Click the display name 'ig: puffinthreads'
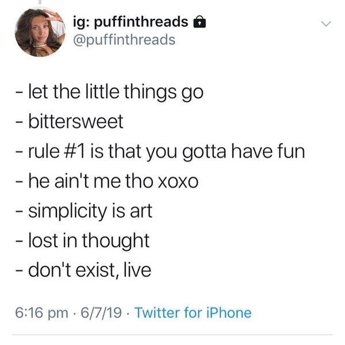345x345 pixels. pos(131,22)
